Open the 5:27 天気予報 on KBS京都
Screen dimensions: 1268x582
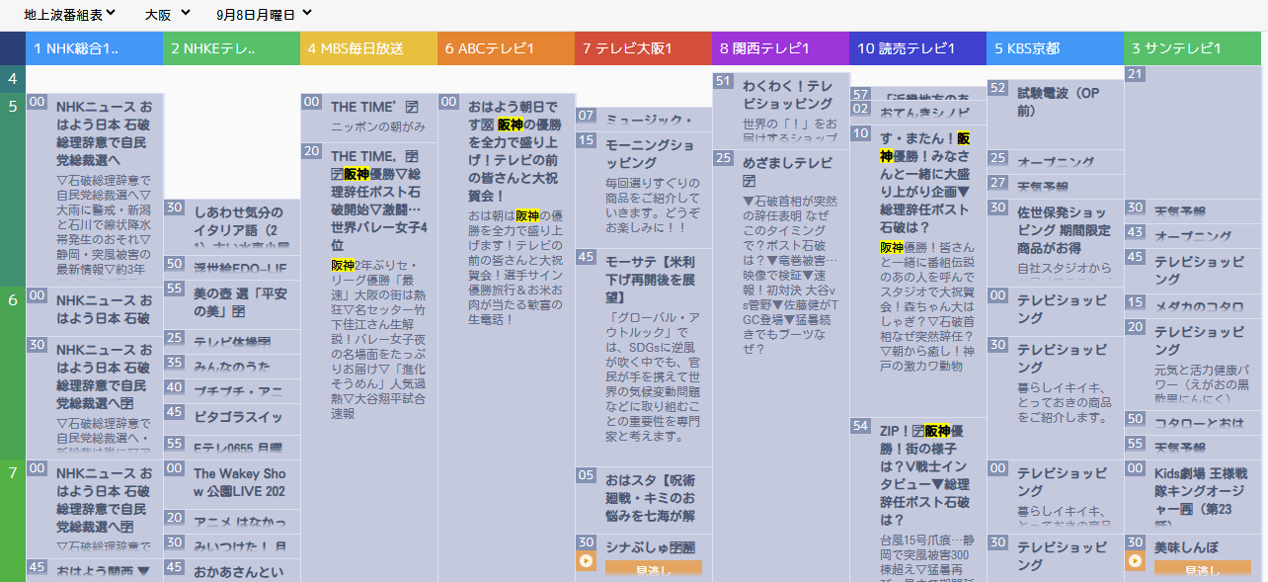[x=1056, y=186]
